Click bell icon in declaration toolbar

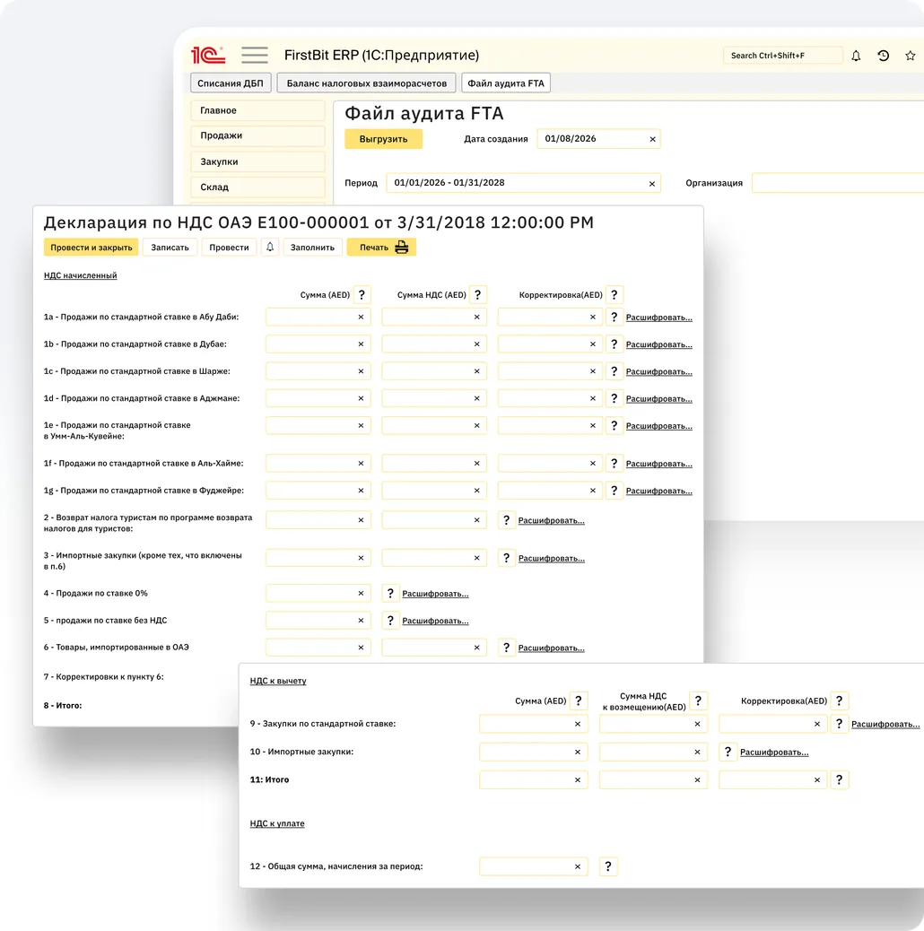270,248
